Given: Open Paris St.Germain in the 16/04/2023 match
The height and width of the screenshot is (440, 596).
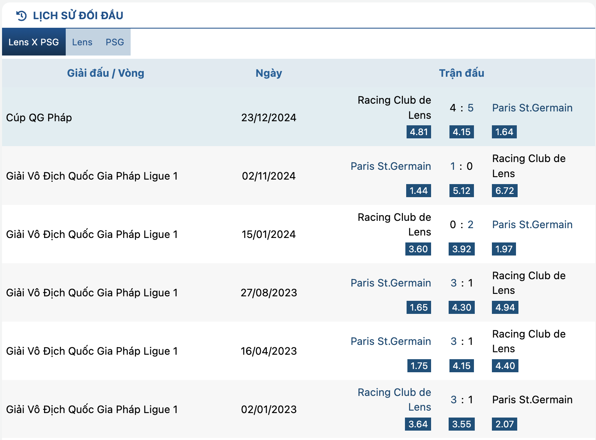Looking at the screenshot, I should point(391,341).
